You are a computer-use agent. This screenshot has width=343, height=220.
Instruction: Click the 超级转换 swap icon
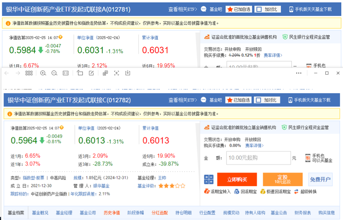pyautogui.click(x=296, y=191)
